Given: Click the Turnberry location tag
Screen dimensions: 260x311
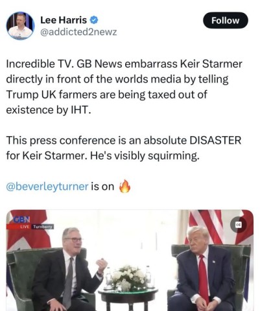Looking at the screenshot, I should 43,227.
